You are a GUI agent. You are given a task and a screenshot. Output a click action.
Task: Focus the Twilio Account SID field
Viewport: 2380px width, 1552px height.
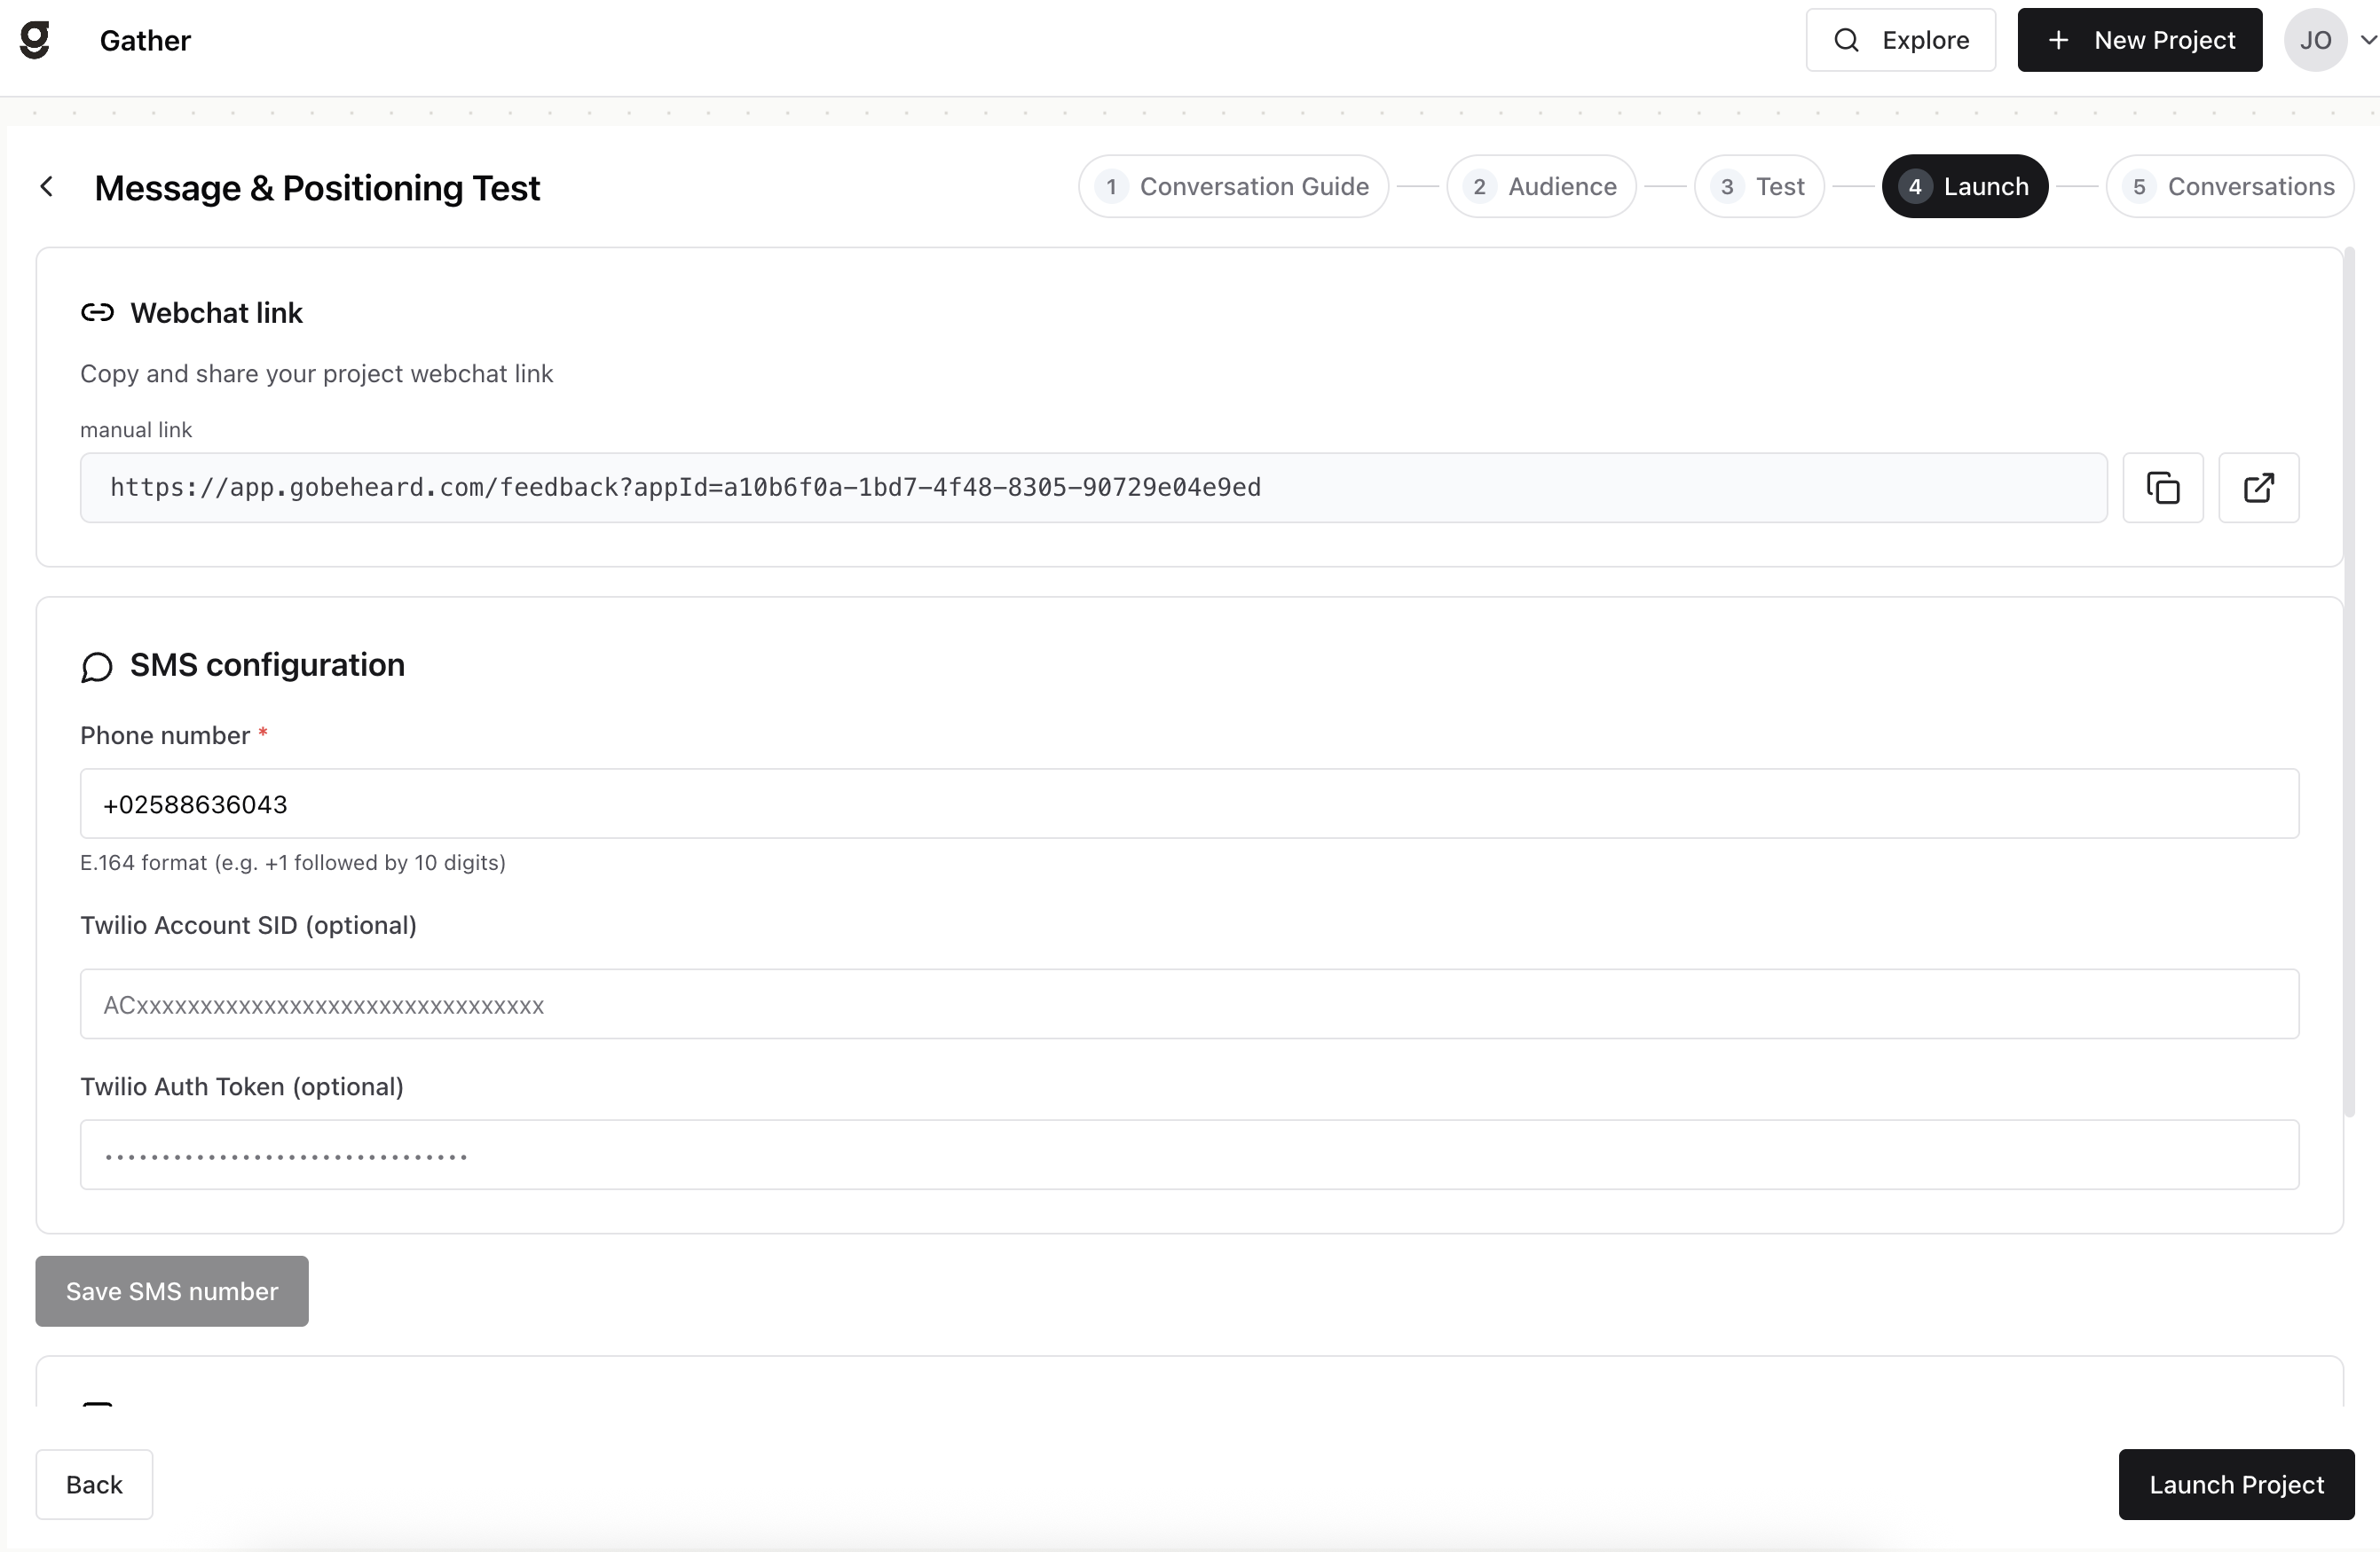click(1189, 1004)
